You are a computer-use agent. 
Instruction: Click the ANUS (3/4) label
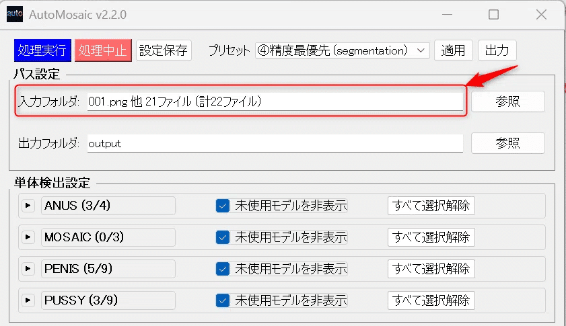click(108, 206)
